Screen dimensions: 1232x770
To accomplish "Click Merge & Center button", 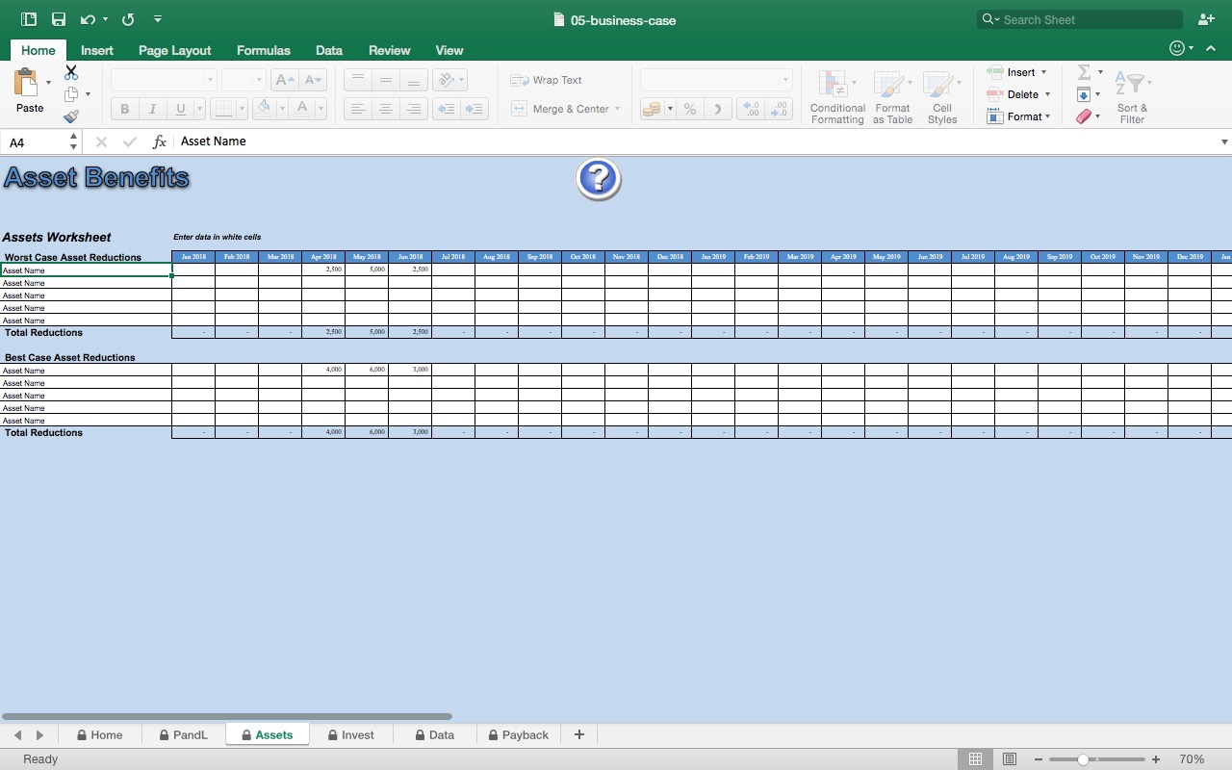I will [x=560, y=109].
